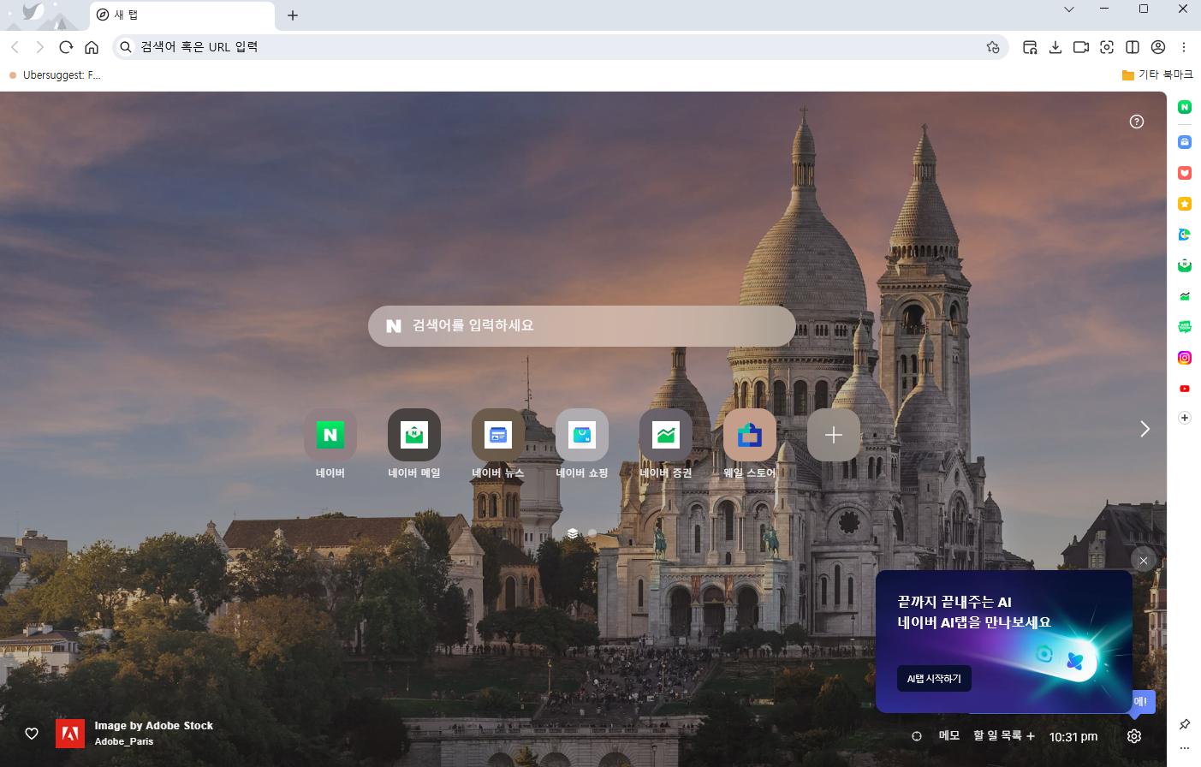
Task: Click the circular focus mode icon near 메모
Action: (917, 736)
